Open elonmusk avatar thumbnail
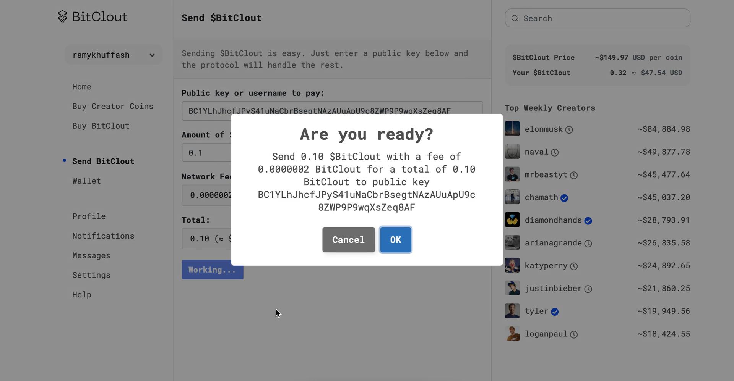This screenshot has height=381, width=734. point(512,129)
